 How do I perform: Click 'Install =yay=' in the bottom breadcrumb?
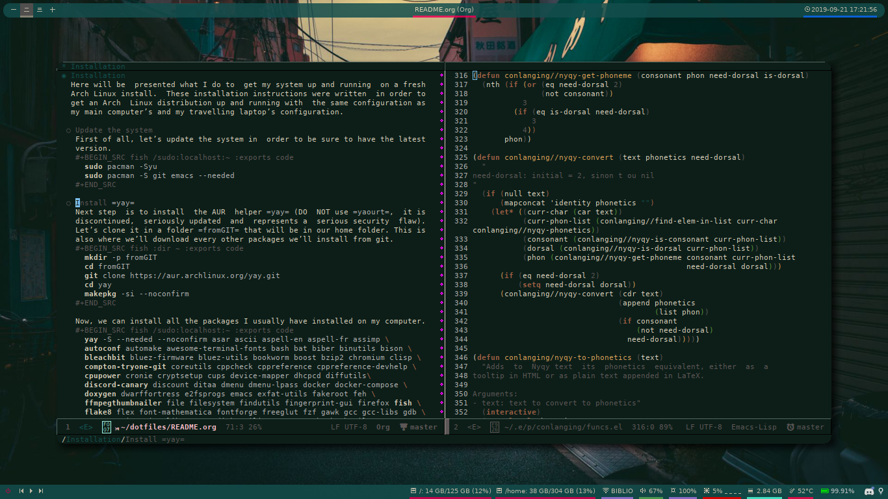(155, 439)
